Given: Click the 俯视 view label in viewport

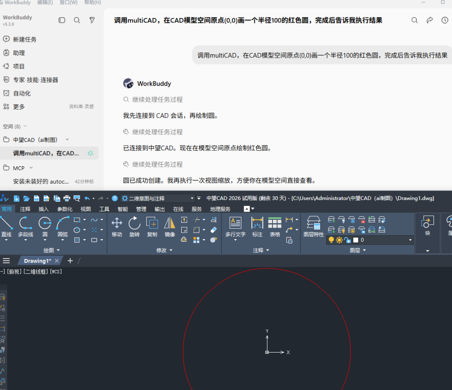Looking at the screenshot, I should (14, 271).
